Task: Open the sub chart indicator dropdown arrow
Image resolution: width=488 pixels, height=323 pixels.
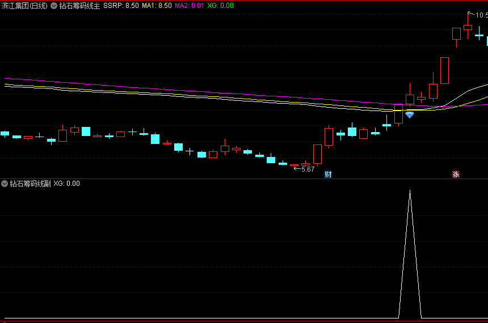Action: tap(5, 184)
